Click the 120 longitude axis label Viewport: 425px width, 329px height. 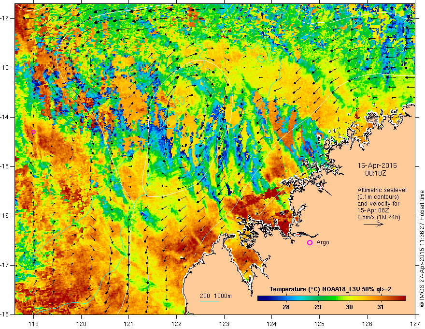[81, 324]
